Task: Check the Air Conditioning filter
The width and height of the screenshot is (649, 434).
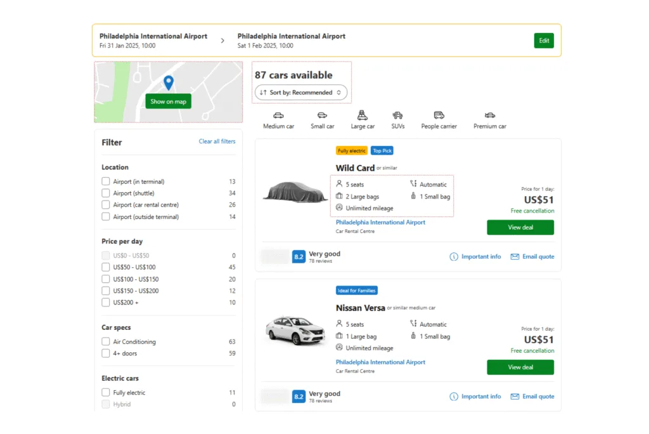Action: 105,341
